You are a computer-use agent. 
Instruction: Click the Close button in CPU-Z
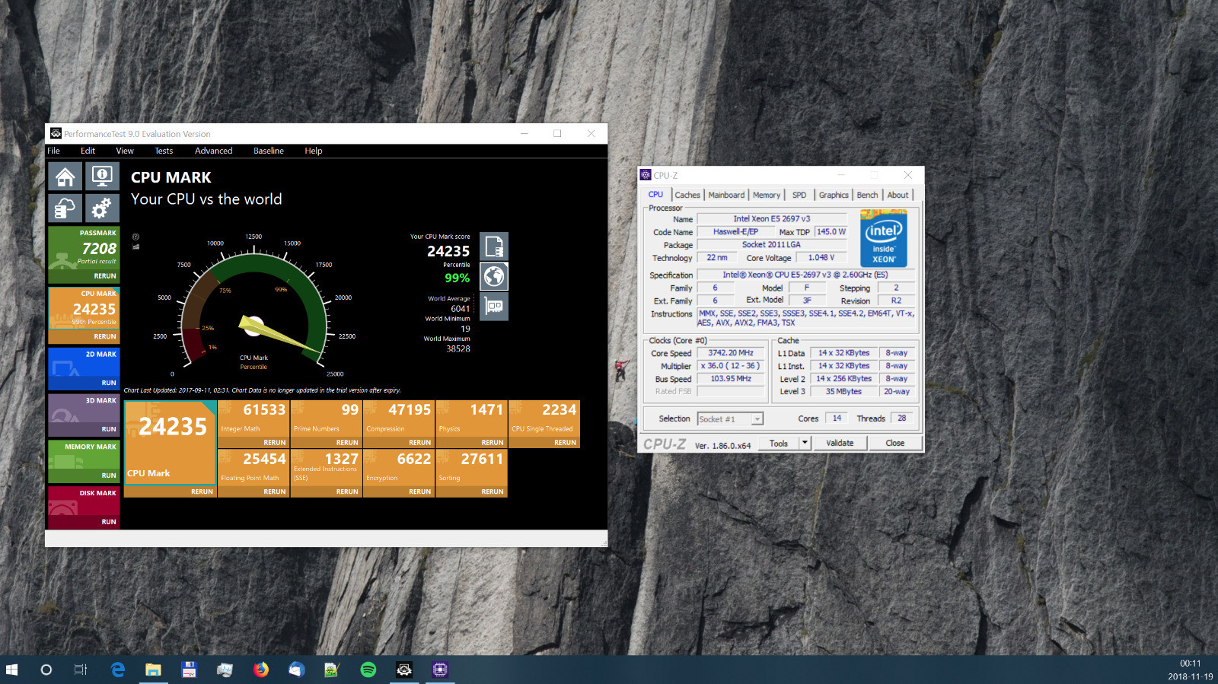point(895,443)
